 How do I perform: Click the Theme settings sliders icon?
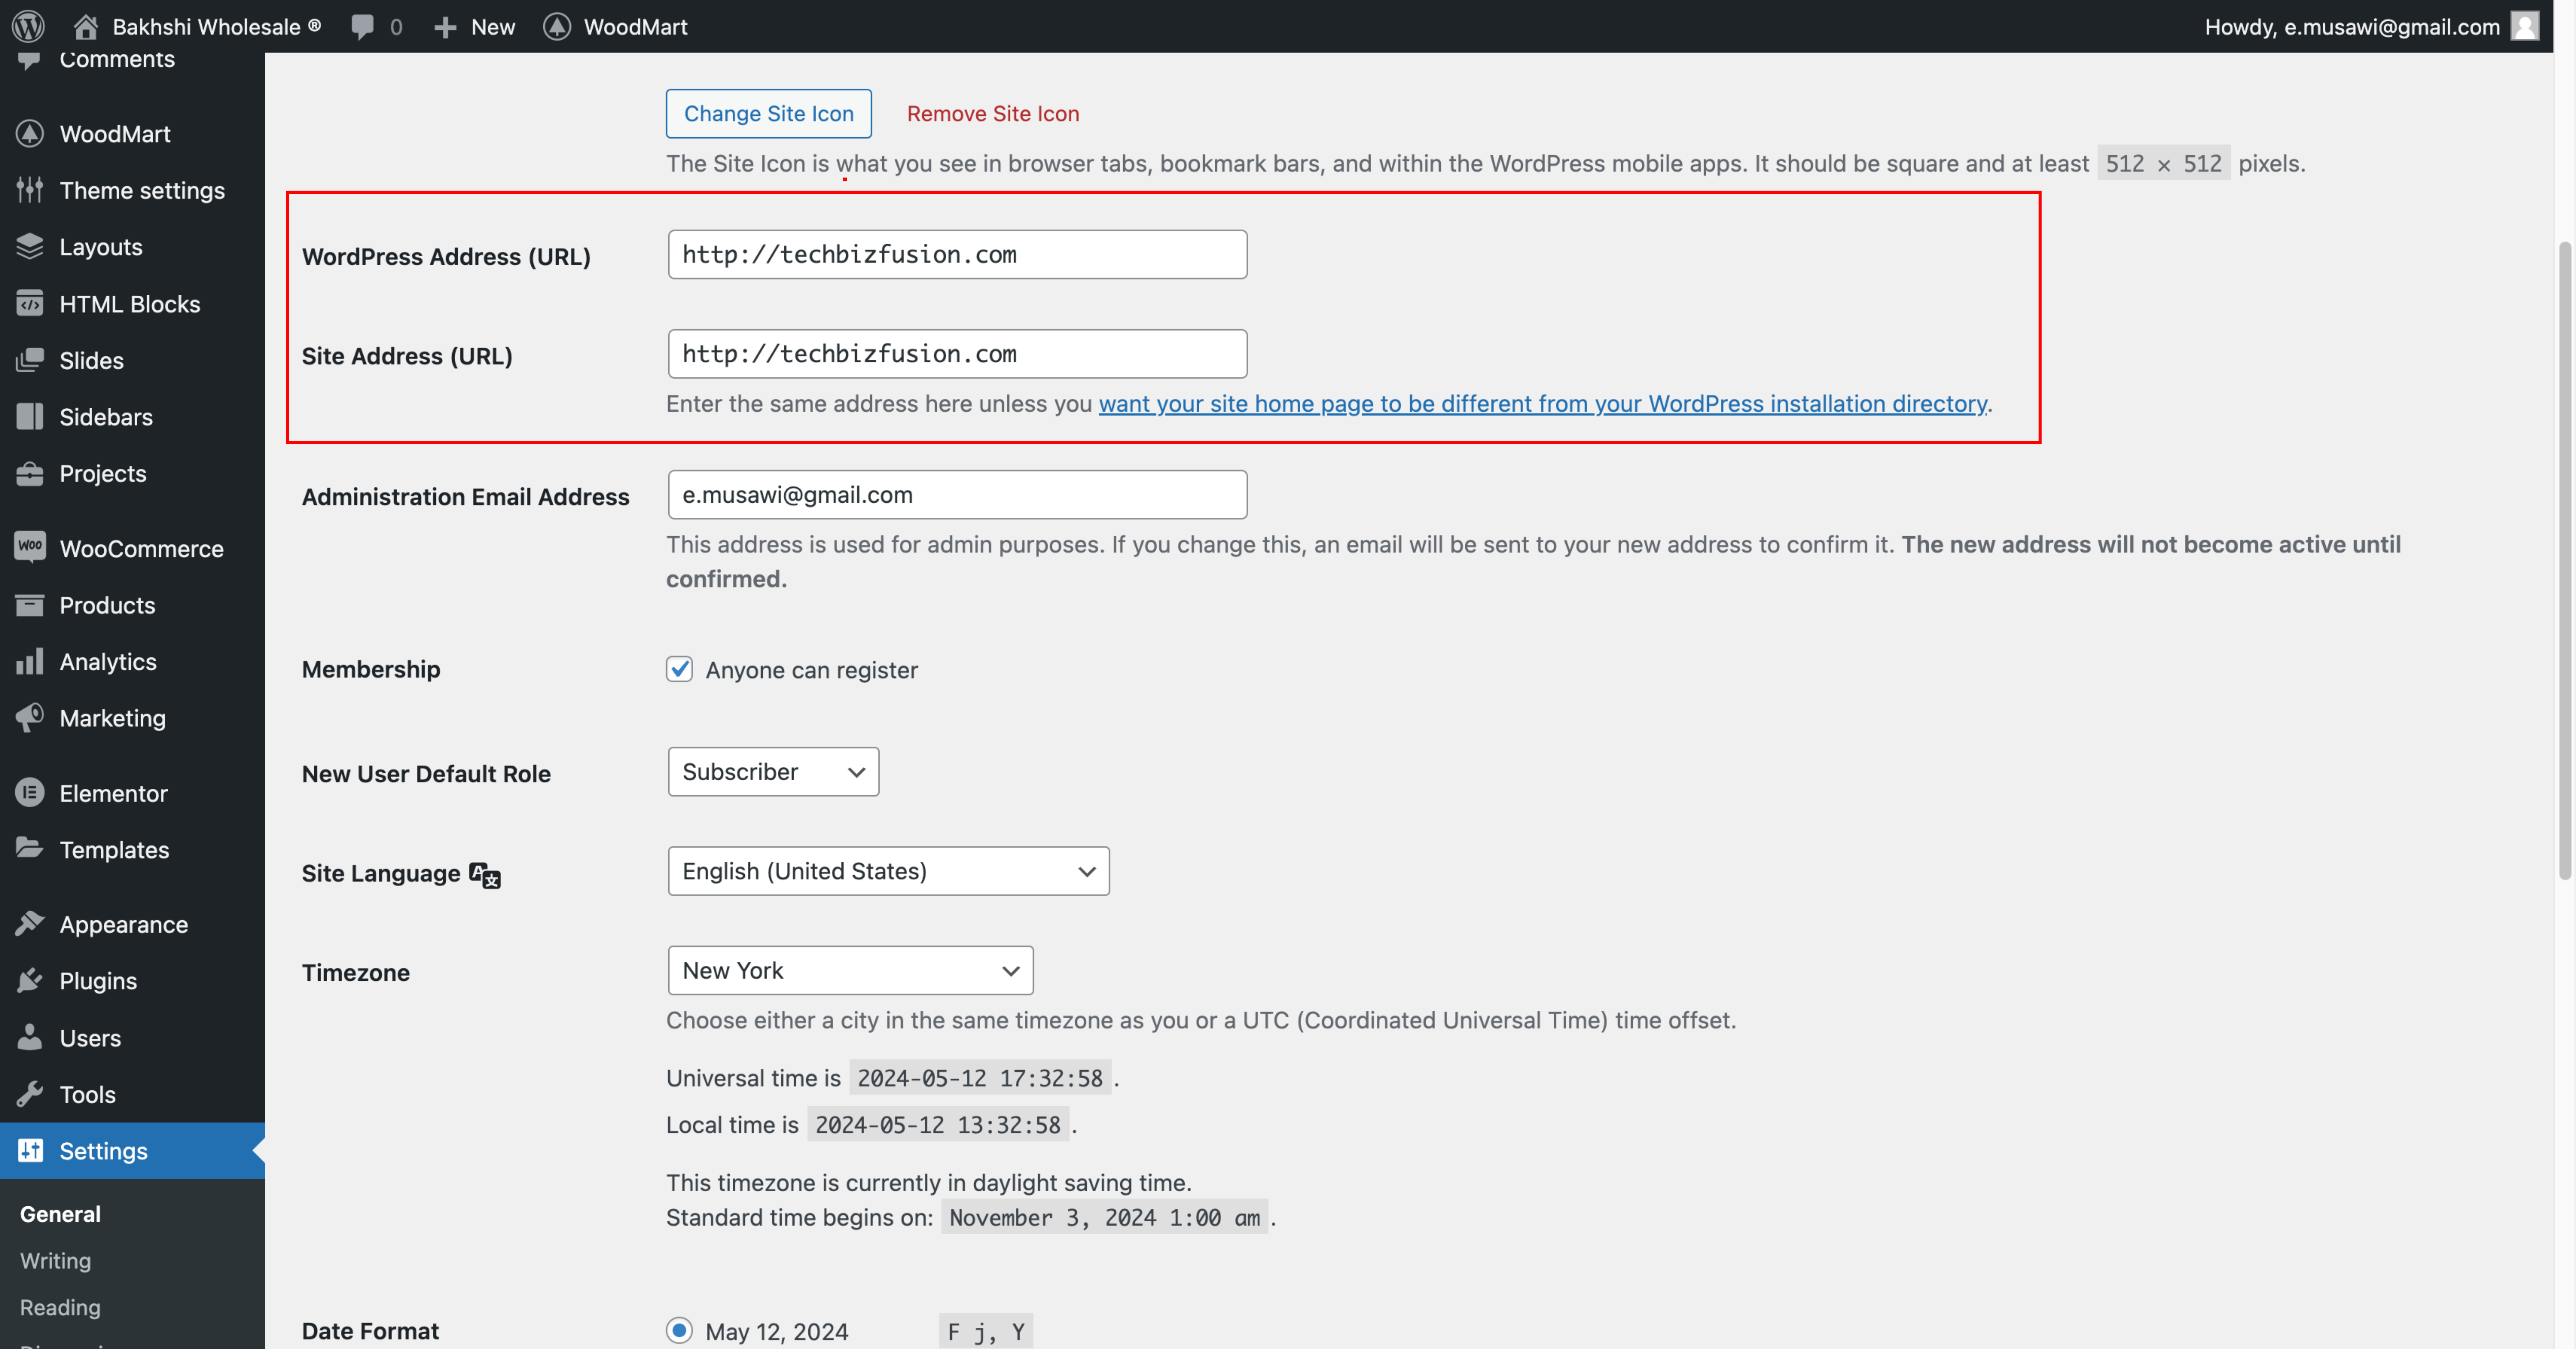[x=30, y=190]
